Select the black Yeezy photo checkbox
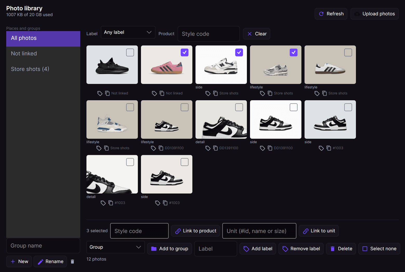 click(130, 52)
